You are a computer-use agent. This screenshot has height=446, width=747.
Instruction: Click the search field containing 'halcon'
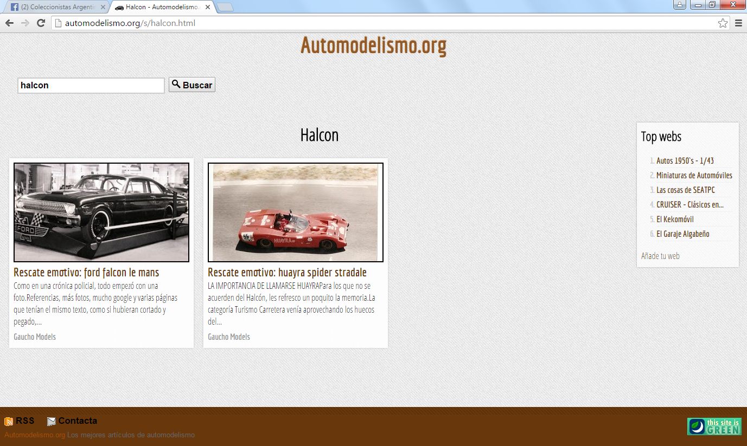tap(91, 85)
